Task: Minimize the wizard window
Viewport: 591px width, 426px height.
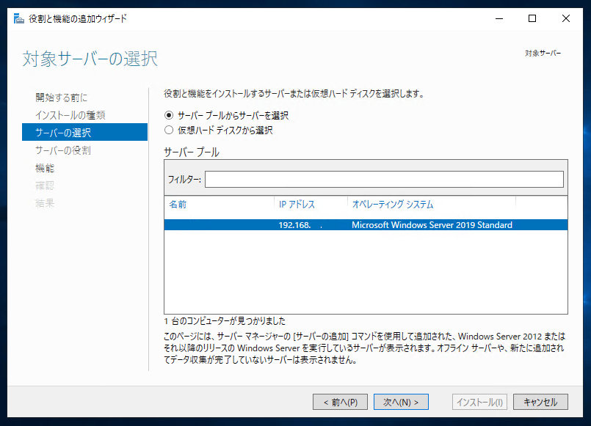Action: tap(499, 18)
